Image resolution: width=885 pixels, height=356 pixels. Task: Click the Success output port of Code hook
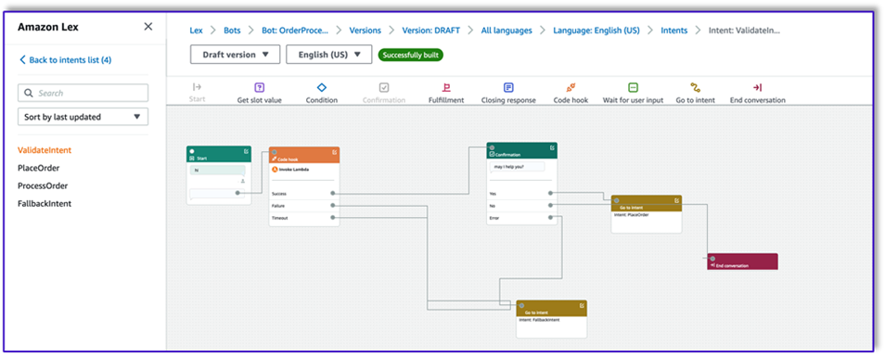332,194
